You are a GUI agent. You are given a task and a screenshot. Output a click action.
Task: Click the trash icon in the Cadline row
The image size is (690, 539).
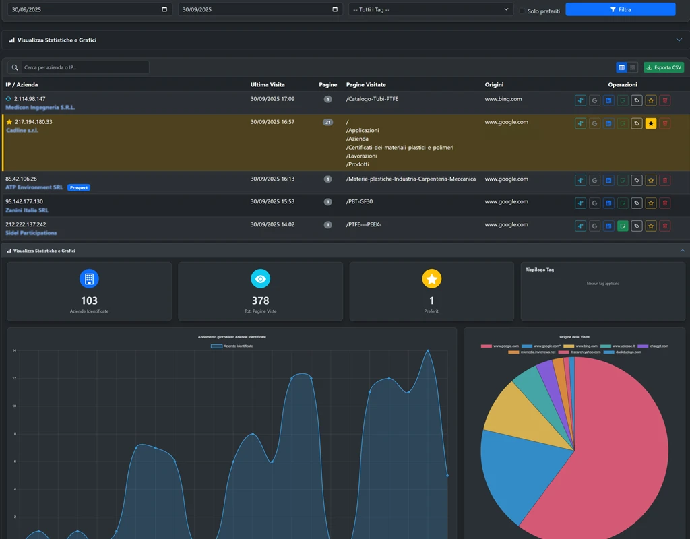(665, 124)
